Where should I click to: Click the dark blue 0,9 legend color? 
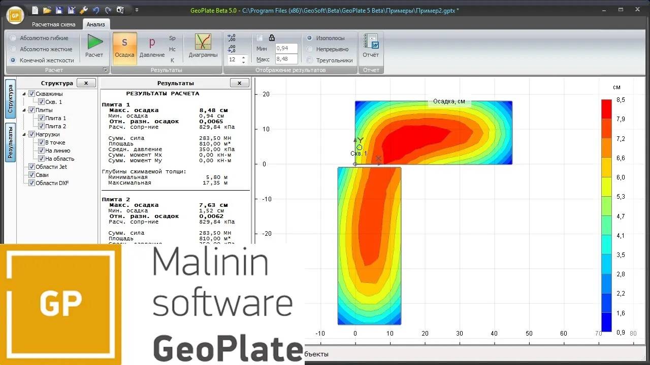606,322
